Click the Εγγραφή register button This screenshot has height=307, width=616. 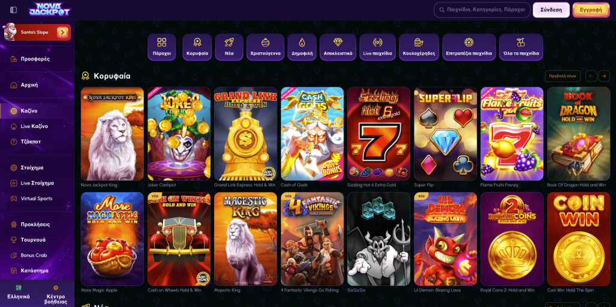[x=591, y=10]
